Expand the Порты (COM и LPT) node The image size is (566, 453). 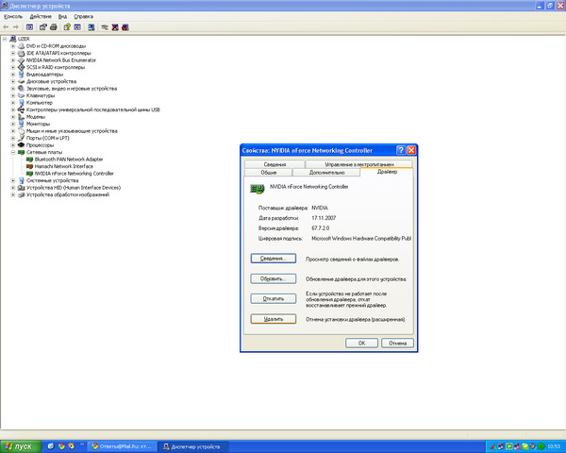[x=13, y=138]
